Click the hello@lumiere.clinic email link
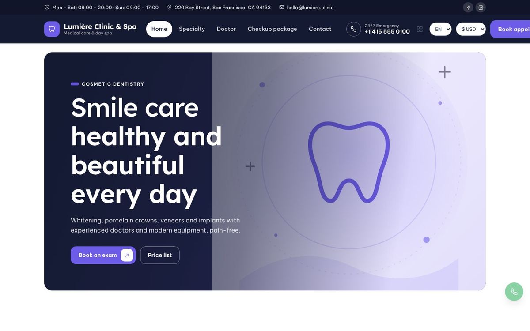Screen dimensions: 530x331 310,8
